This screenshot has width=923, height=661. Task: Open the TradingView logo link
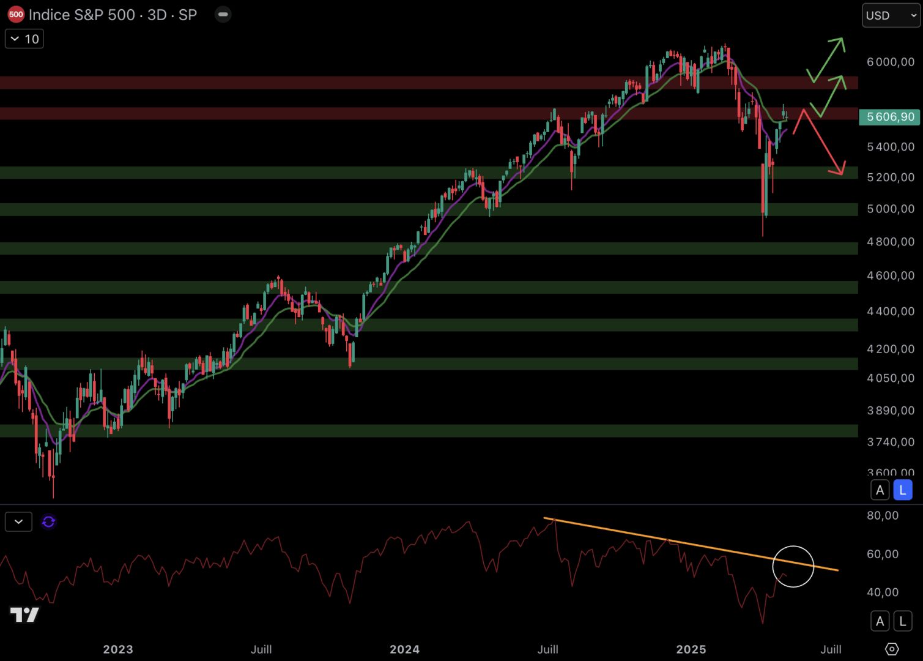click(x=24, y=615)
